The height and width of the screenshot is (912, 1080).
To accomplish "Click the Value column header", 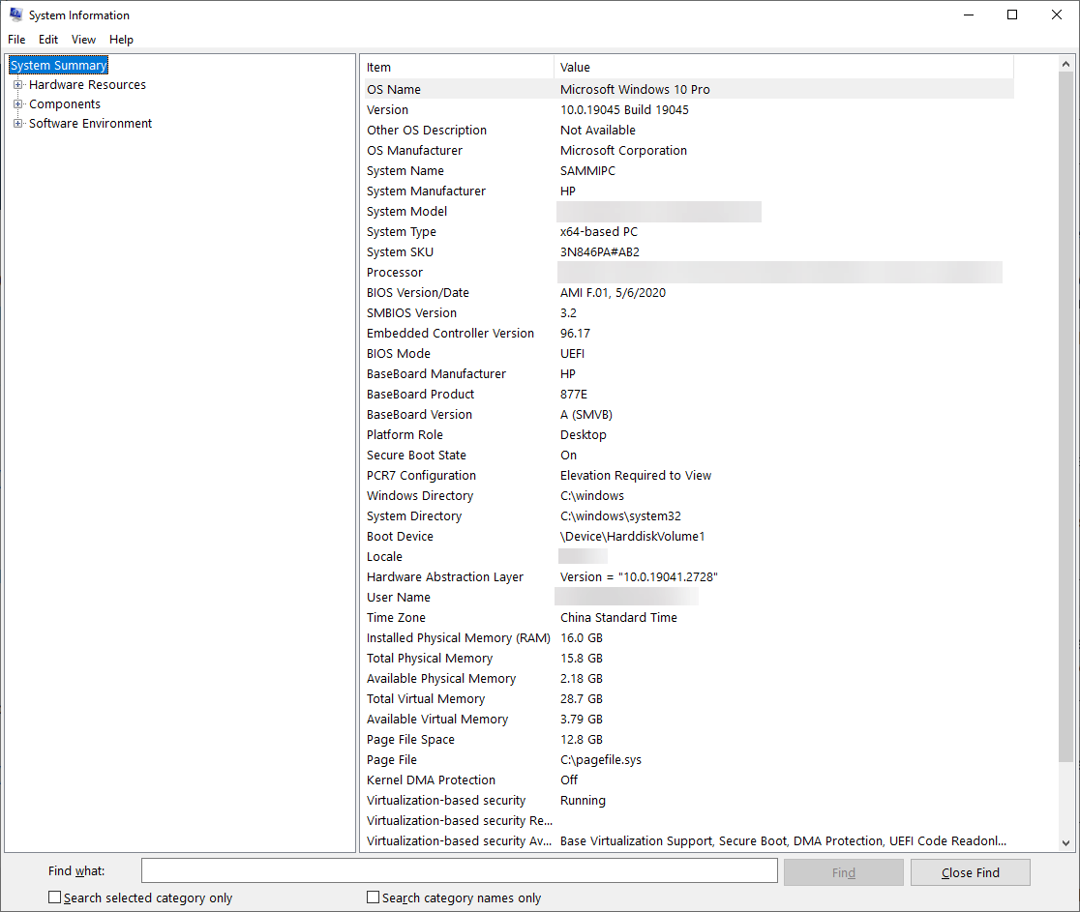I will (x=784, y=67).
